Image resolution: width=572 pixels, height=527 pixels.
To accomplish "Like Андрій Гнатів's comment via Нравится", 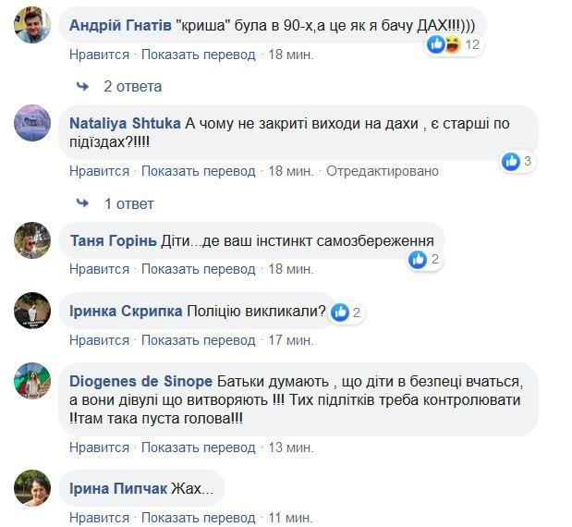I will coord(99,55).
